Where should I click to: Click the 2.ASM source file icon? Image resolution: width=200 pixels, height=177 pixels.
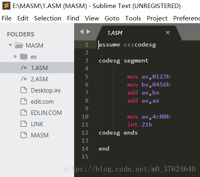(x=24, y=79)
